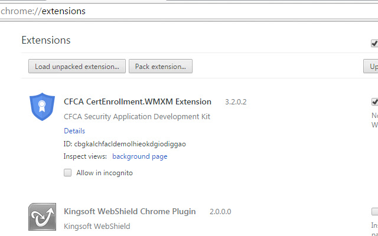Click the Inspect views label
Image resolution: width=378 pixels, height=236 pixels.
[x=85, y=156]
